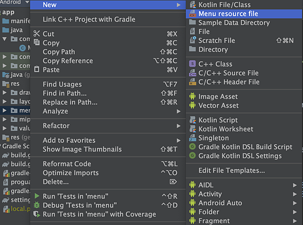Click the Folder android icon
Screen dimensions: 303x225
tap(192, 211)
